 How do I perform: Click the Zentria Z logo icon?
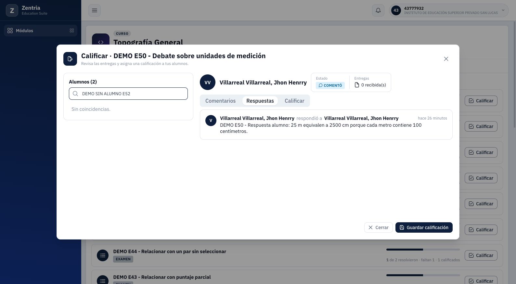pyautogui.click(x=12, y=10)
